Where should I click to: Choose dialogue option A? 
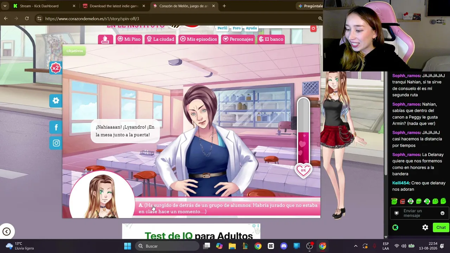pyautogui.click(x=228, y=208)
